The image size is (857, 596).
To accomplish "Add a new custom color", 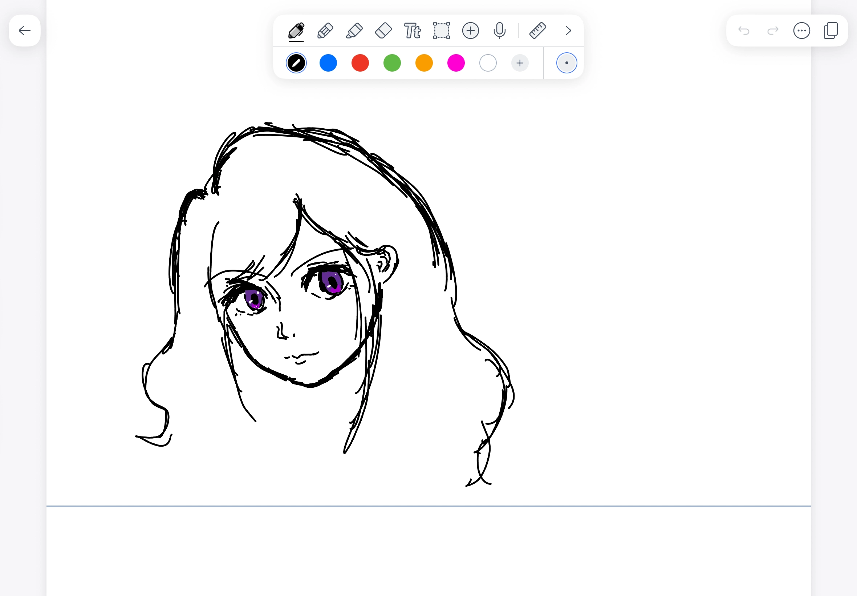I will point(520,63).
